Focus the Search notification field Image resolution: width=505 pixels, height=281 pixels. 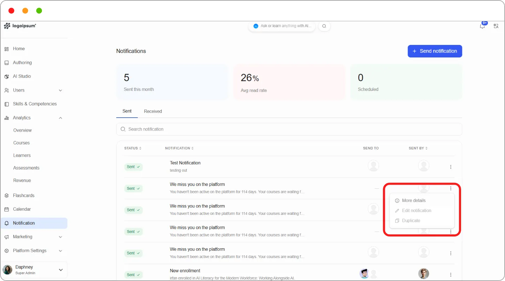pyautogui.click(x=289, y=129)
